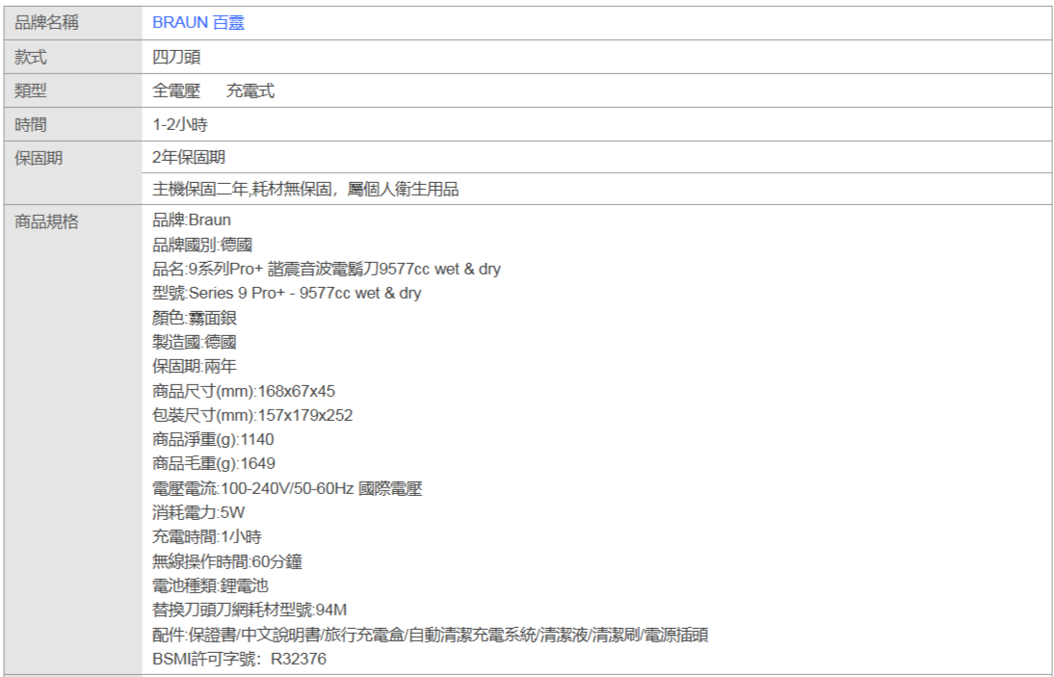
Task: Click the 品牌國別:德國 line
Action: point(202,245)
